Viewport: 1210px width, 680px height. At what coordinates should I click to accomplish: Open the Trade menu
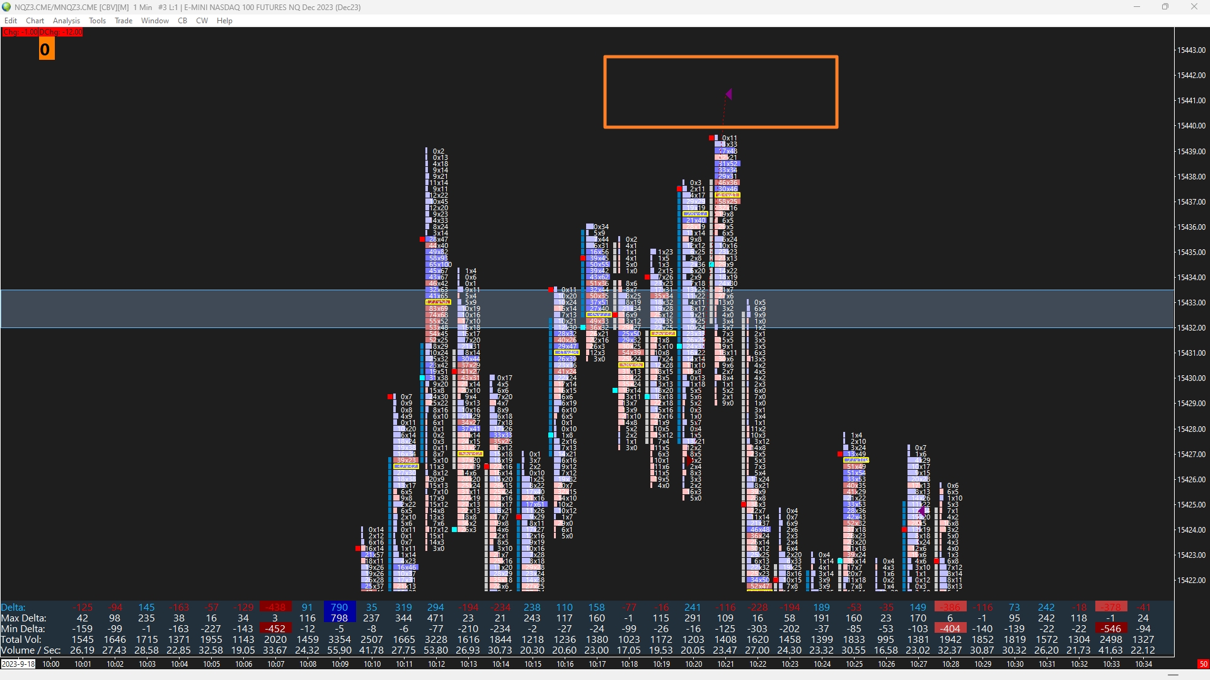pyautogui.click(x=124, y=21)
